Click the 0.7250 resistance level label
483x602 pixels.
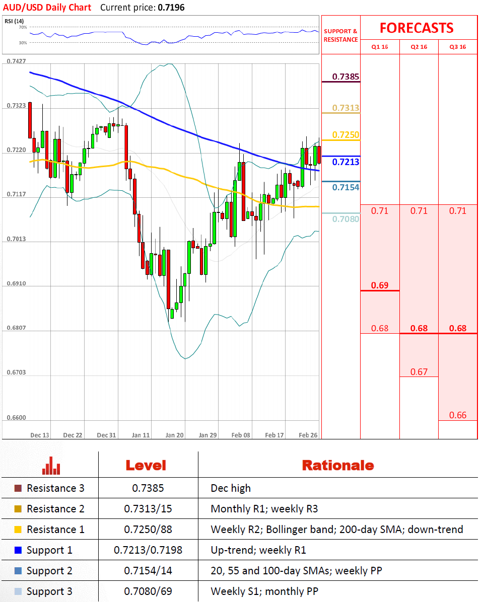coord(346,135)
